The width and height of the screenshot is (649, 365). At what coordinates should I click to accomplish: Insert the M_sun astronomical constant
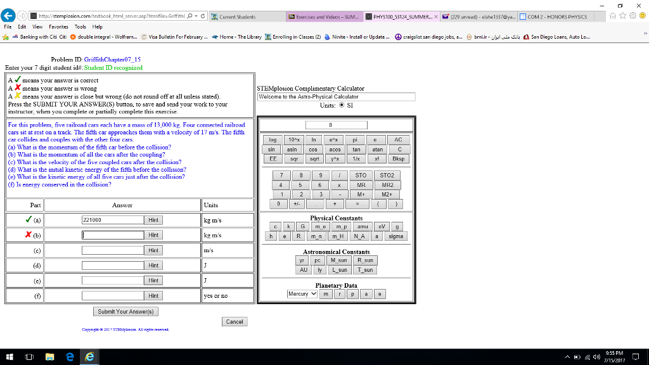(x=338, y=260)
